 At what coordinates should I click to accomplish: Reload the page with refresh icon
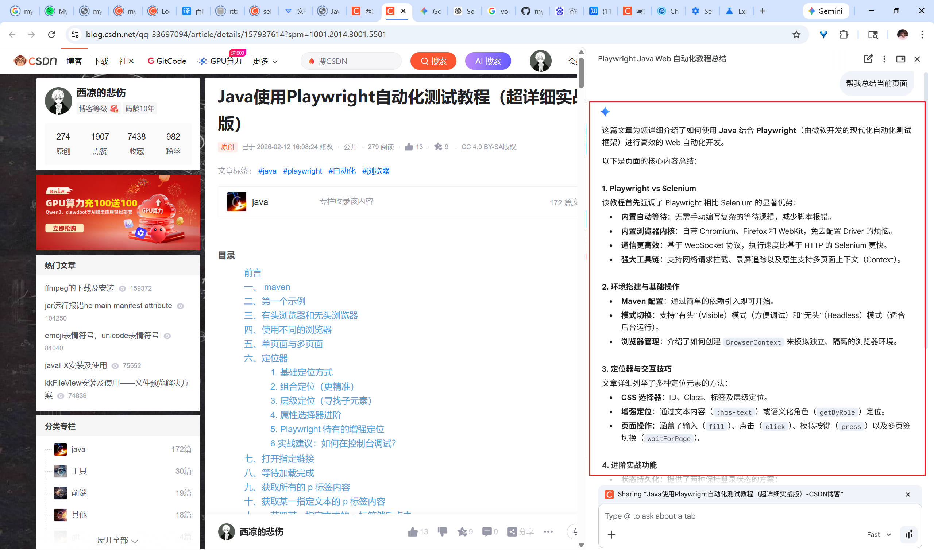coord(51,35)
